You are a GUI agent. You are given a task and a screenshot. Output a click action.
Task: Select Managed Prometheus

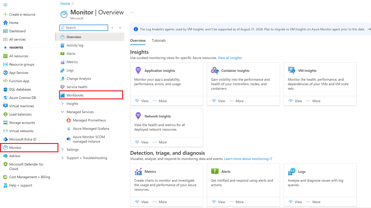click(88, 120)
